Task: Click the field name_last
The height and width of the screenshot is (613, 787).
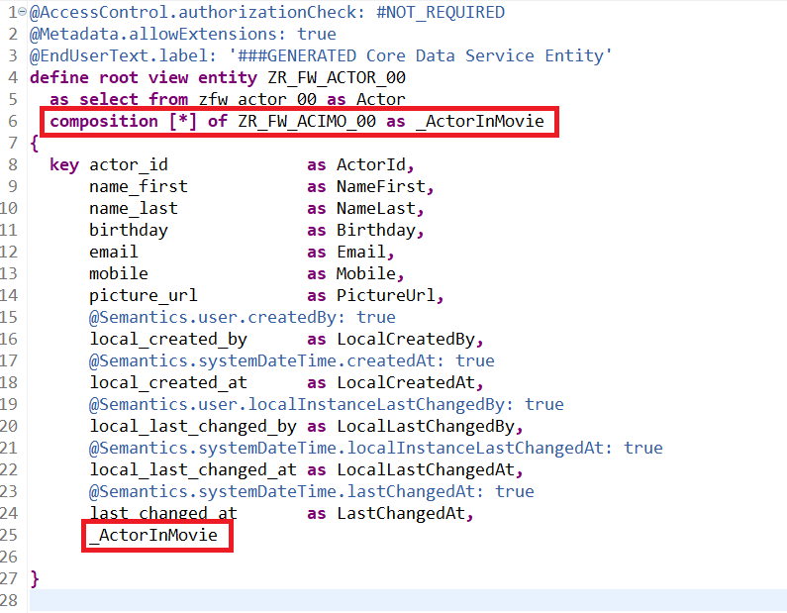Action: [134, 208]
